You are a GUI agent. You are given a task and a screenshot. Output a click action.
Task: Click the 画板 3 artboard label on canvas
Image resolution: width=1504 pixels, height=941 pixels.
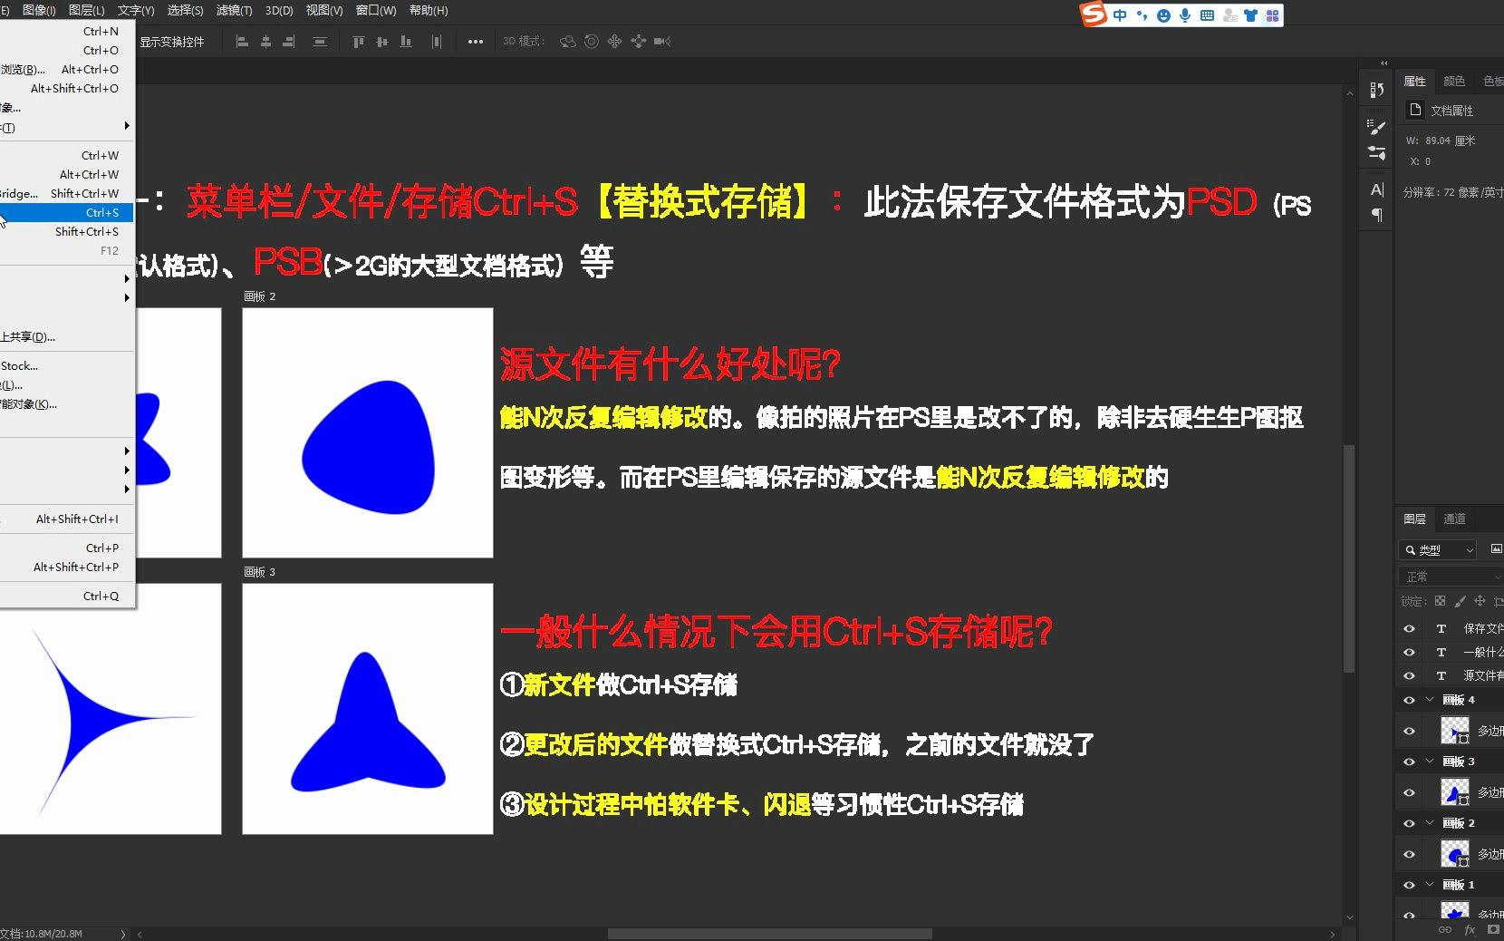click(x=260, y=572)
